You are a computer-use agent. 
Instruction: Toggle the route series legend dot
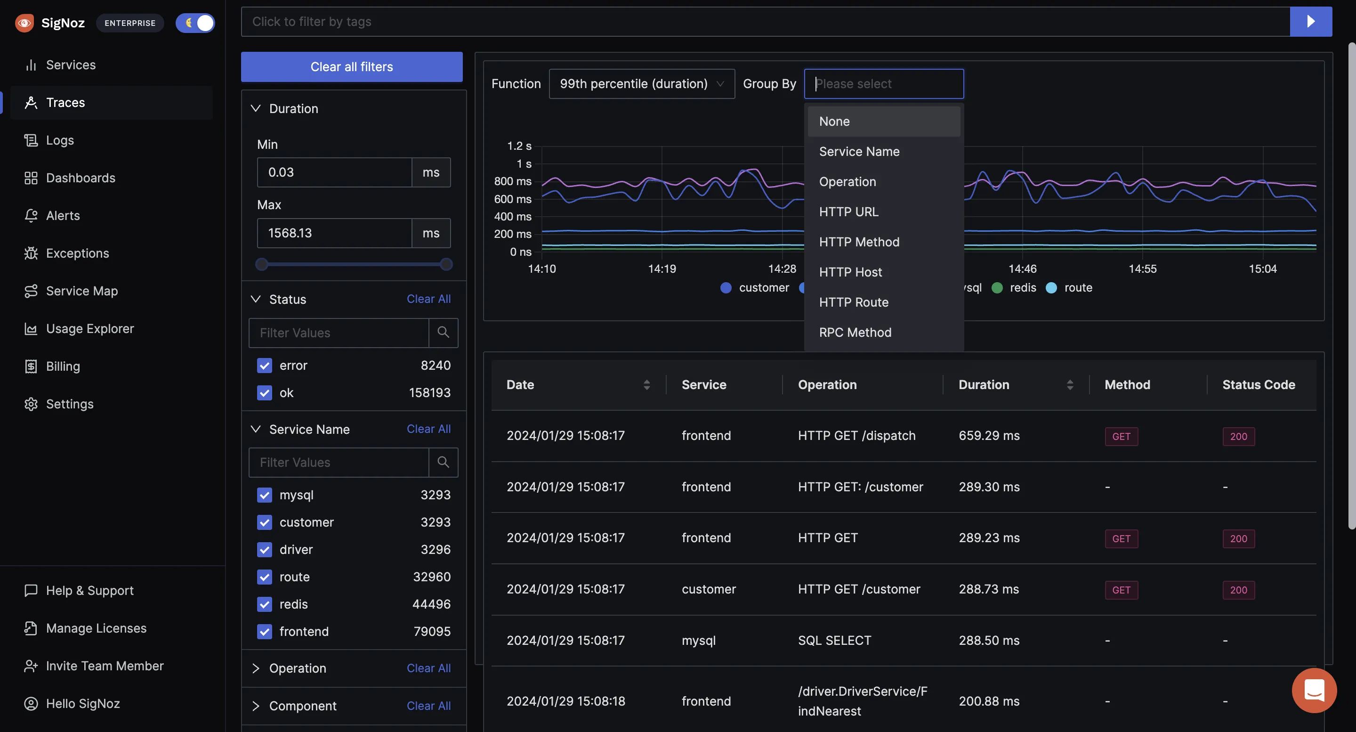1051,287
